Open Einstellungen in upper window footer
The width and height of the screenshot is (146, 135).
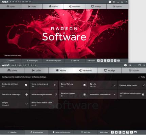[x=32, y=61]
